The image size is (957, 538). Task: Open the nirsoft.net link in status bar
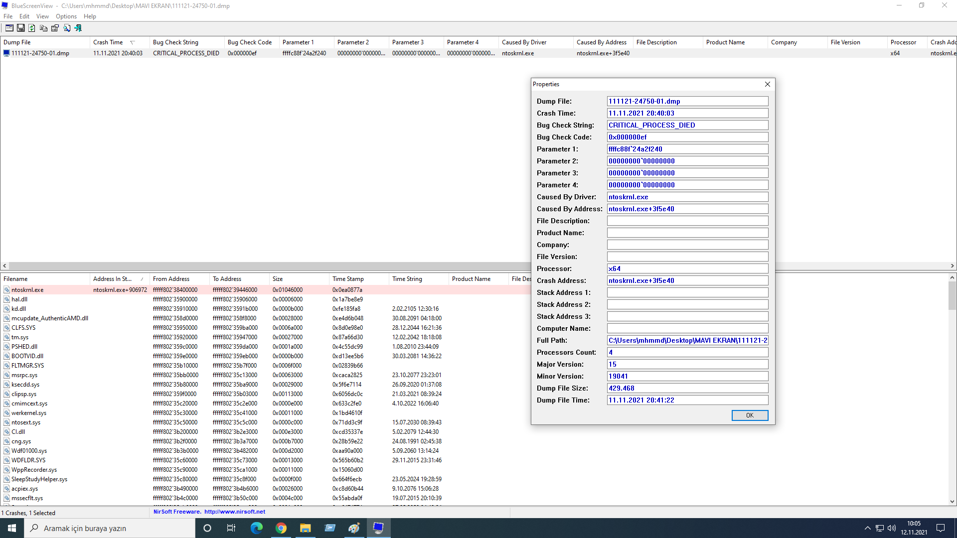pyautogui.click(x=234, y=512)
